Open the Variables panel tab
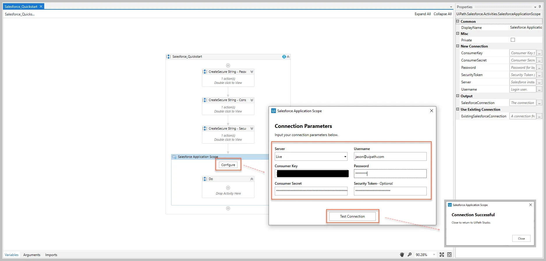Screen dimensions: 546x261 point(12,255)
